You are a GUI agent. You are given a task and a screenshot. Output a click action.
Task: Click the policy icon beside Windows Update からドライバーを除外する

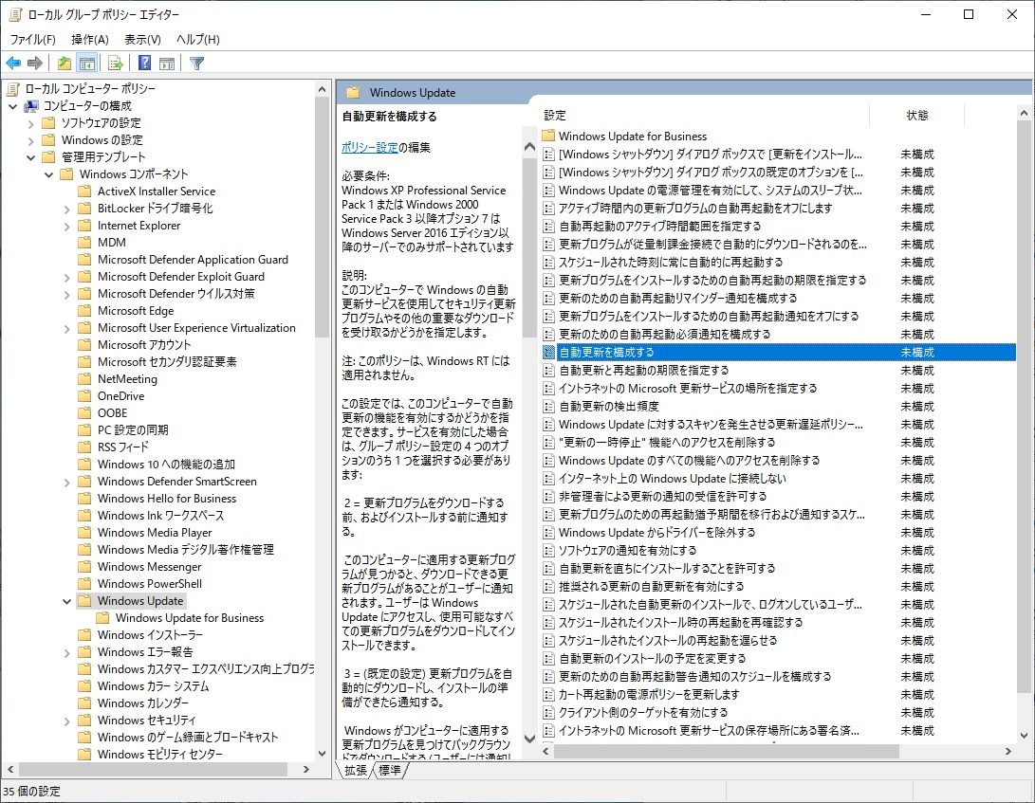548,533
